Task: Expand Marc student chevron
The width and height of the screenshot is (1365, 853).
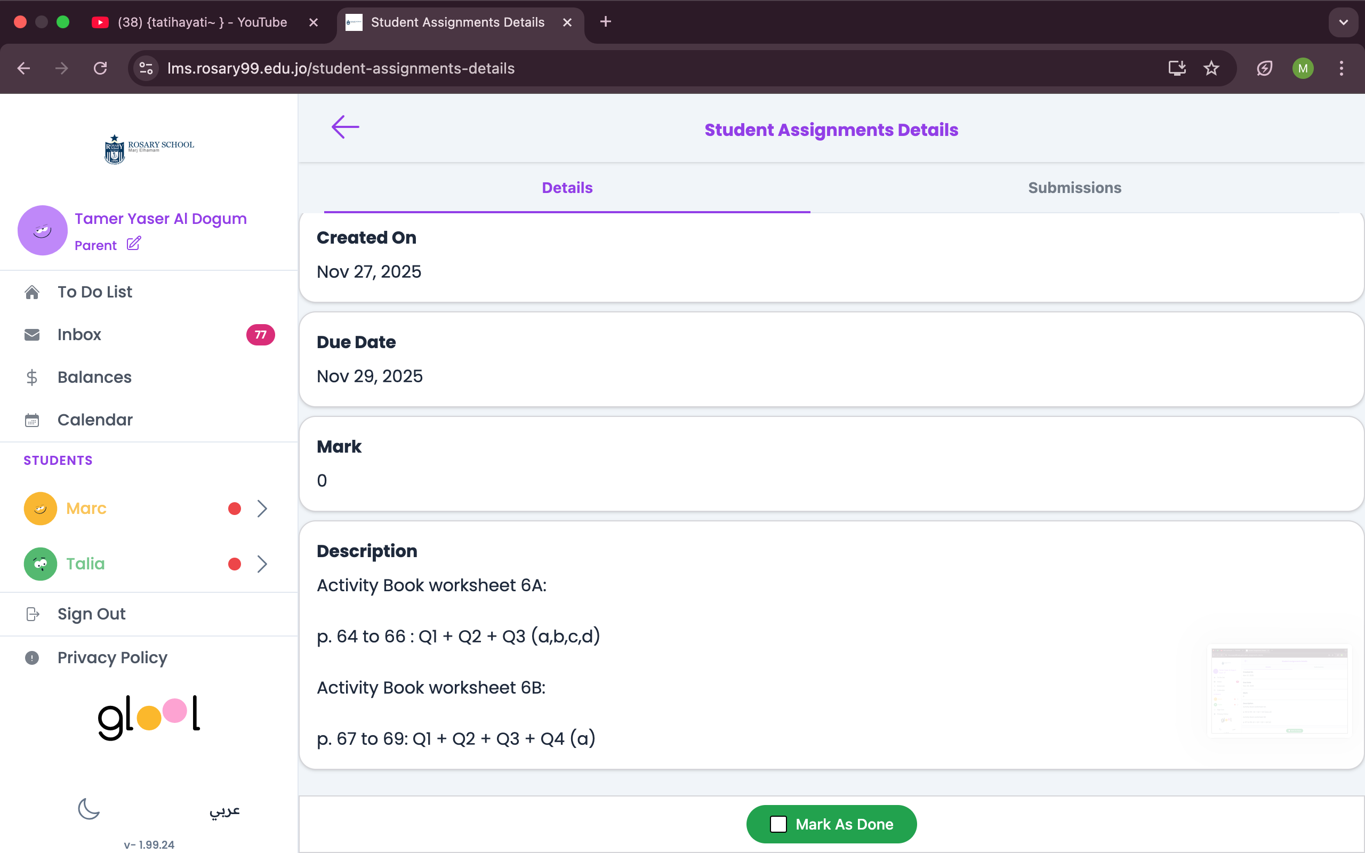Action: click(x=262, y=509)
